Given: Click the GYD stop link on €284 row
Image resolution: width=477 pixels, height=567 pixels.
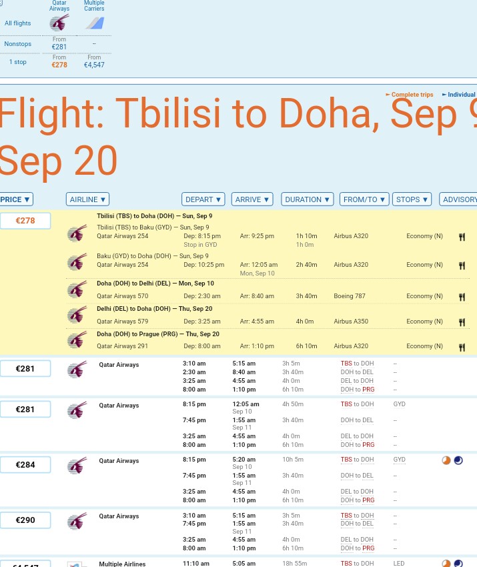Looking at the screenshot, I should pos(399,460).
